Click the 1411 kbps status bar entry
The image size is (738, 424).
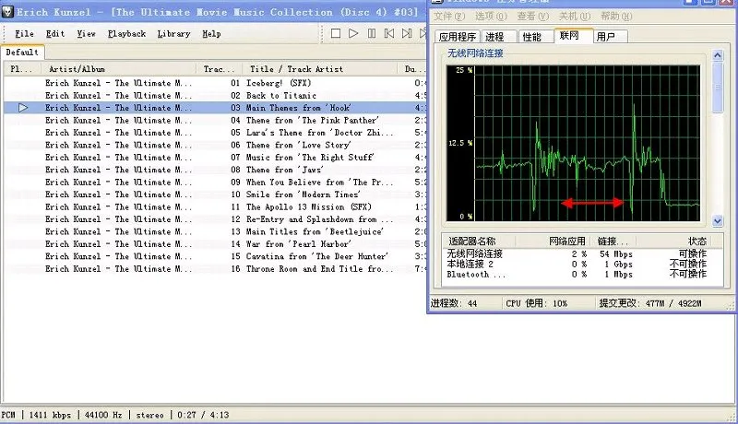pos(50,415)
